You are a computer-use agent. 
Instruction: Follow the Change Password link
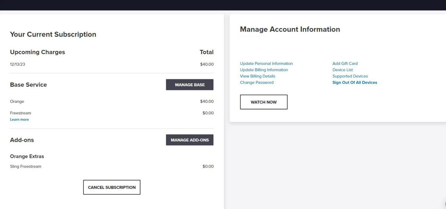coord(257,82)
